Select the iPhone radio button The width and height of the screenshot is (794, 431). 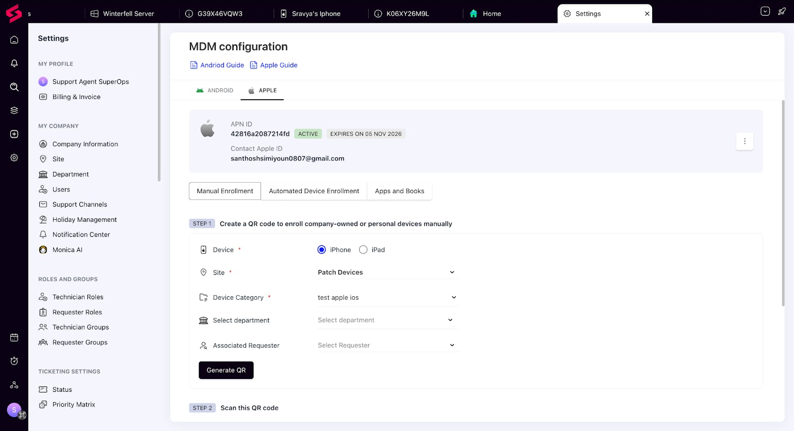322,250
